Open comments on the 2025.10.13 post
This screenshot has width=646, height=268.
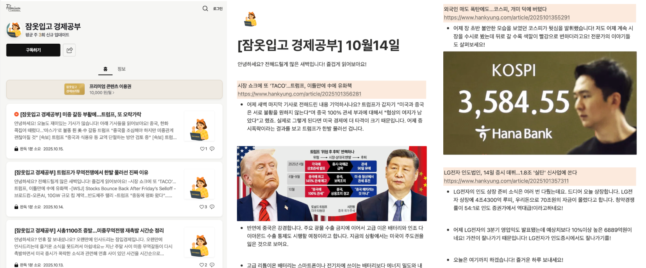click(x=212, y=265)
